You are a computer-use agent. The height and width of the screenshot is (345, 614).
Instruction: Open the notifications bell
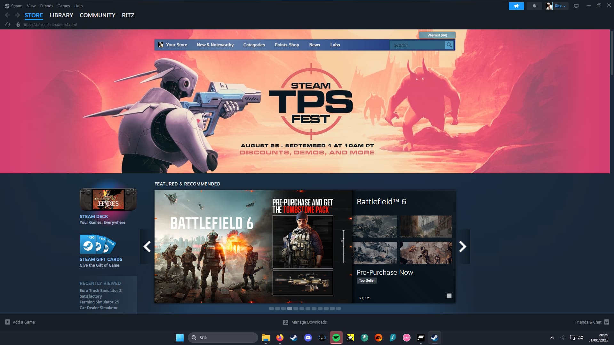click(534, 6)
